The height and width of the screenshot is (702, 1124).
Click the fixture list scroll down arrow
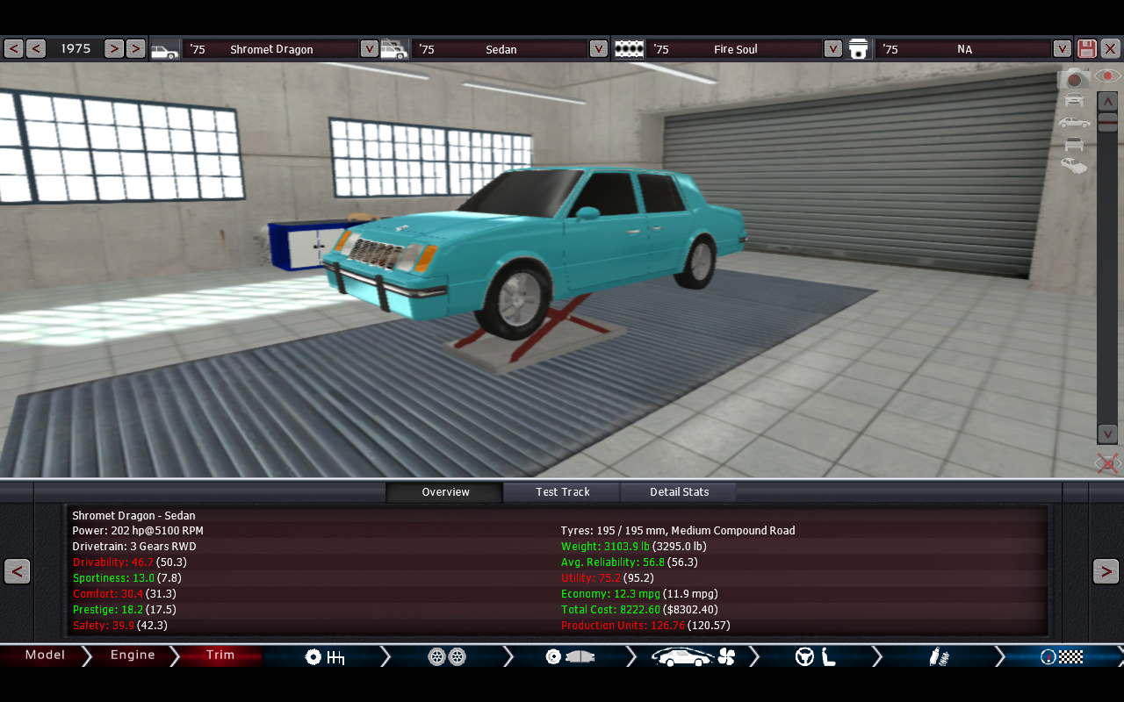pos(1107,434)
